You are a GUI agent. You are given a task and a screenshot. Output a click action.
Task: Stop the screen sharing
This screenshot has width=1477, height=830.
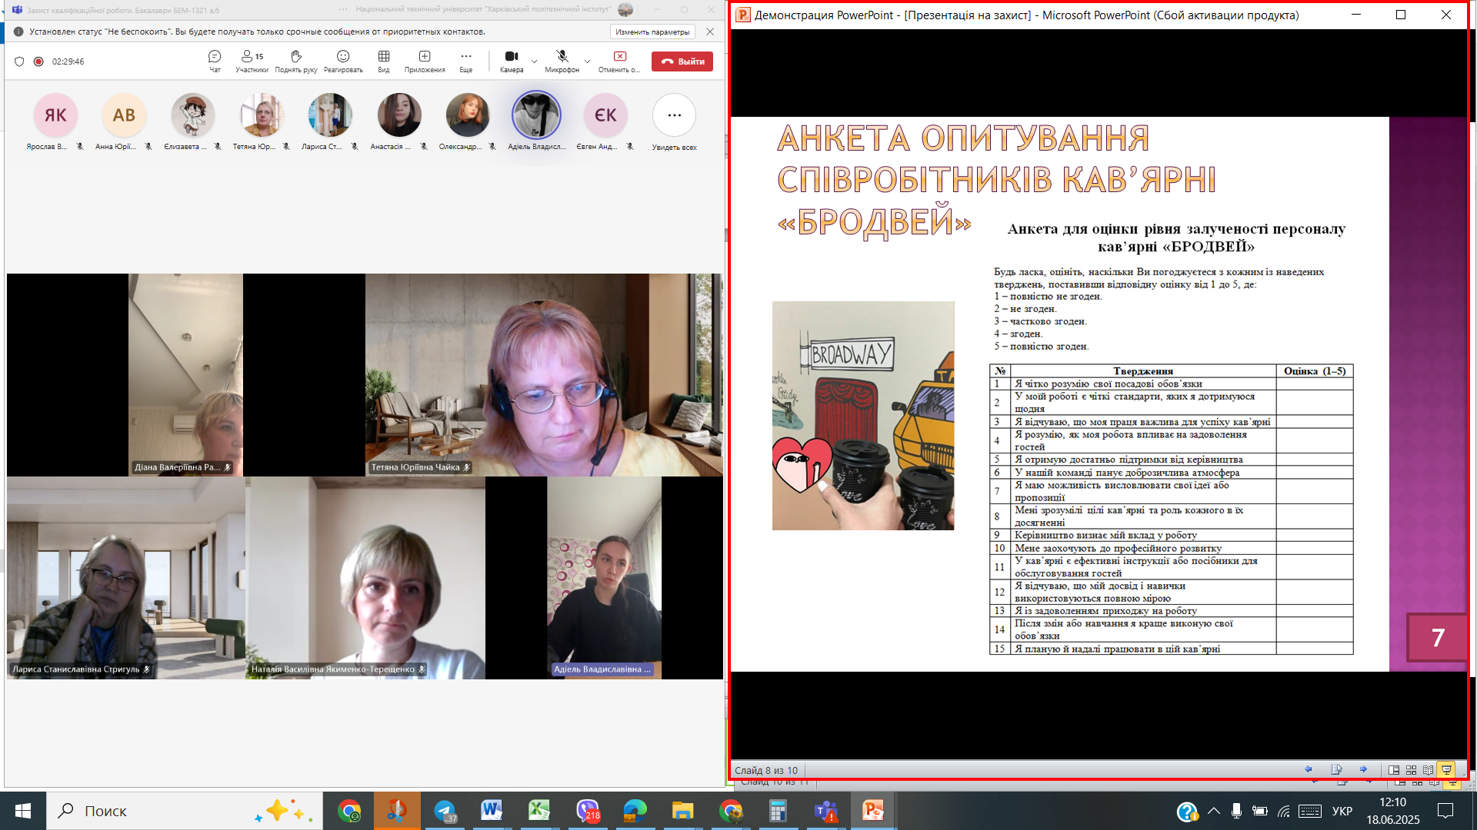[x=619, y=61]
